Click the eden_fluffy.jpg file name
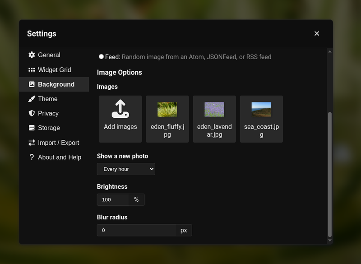361x264 pixels. tap(167, 130)
